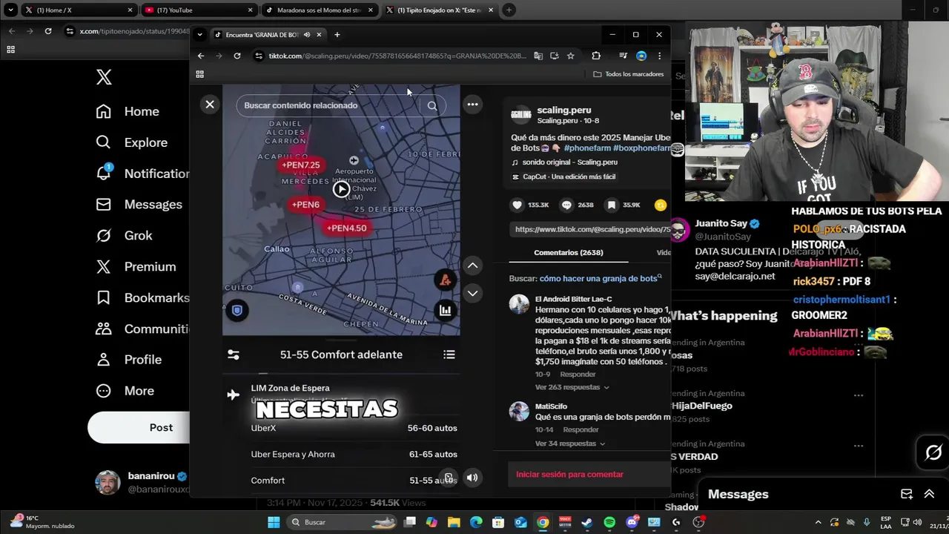Image resolution: width=949 pixels, height=534 pixels.
Task: Mute the TikTok video sound
Action: tap(472, 478)
